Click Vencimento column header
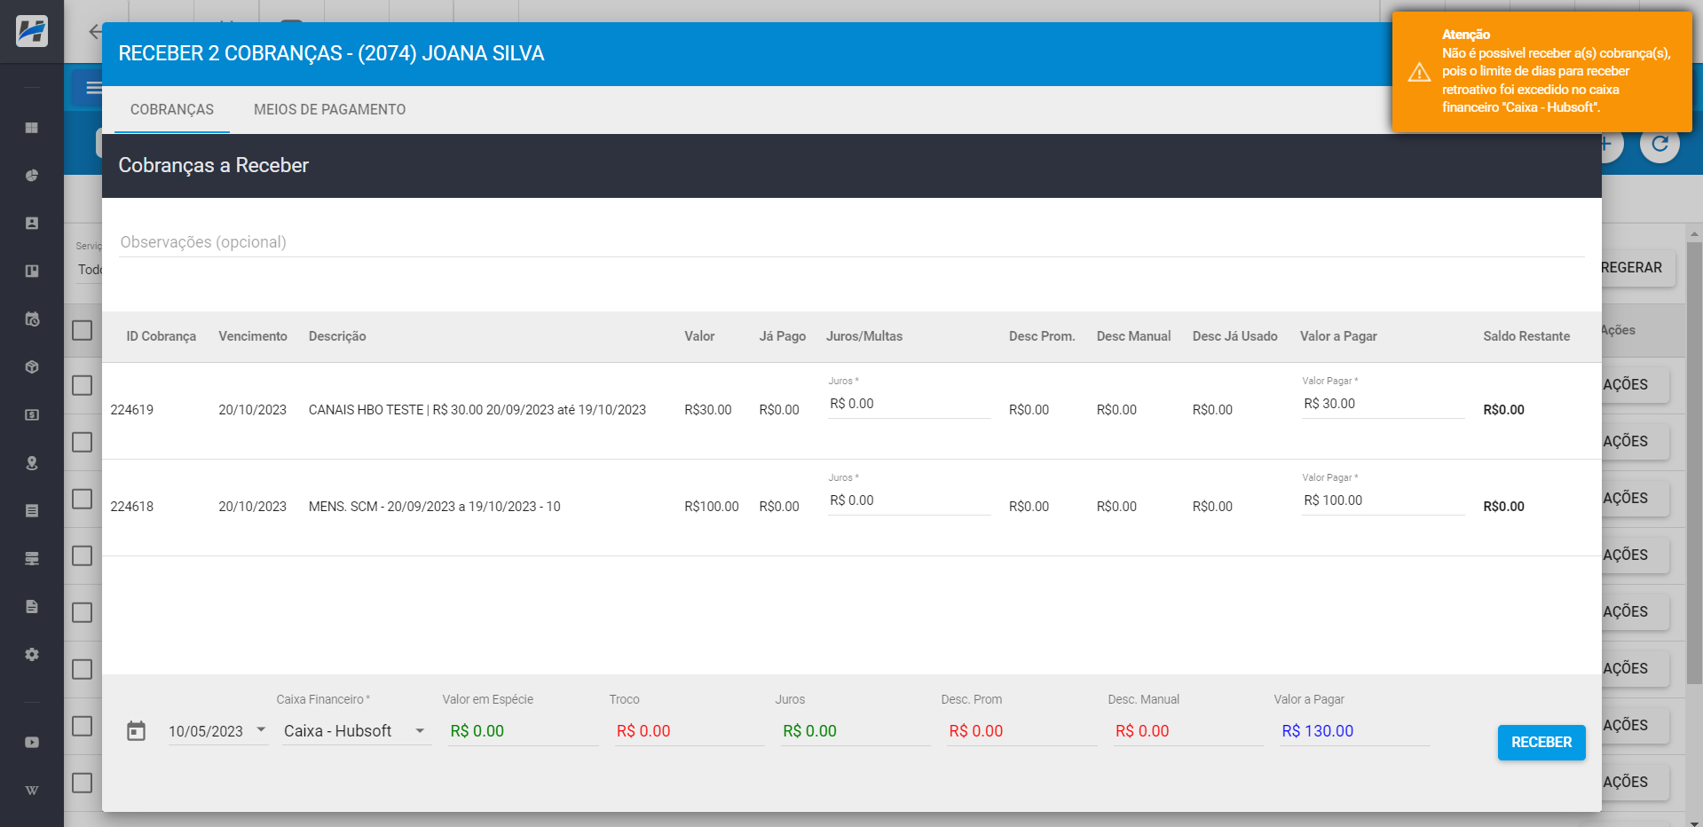Image resolution: width=1703 pixels, height=827 pixels. coord(253,336)
